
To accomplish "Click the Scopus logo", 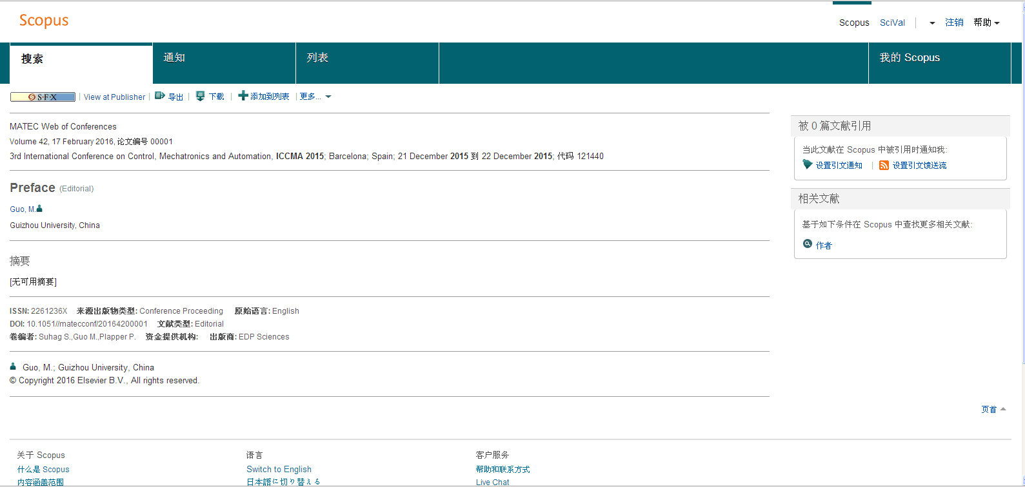I will 44,21.
